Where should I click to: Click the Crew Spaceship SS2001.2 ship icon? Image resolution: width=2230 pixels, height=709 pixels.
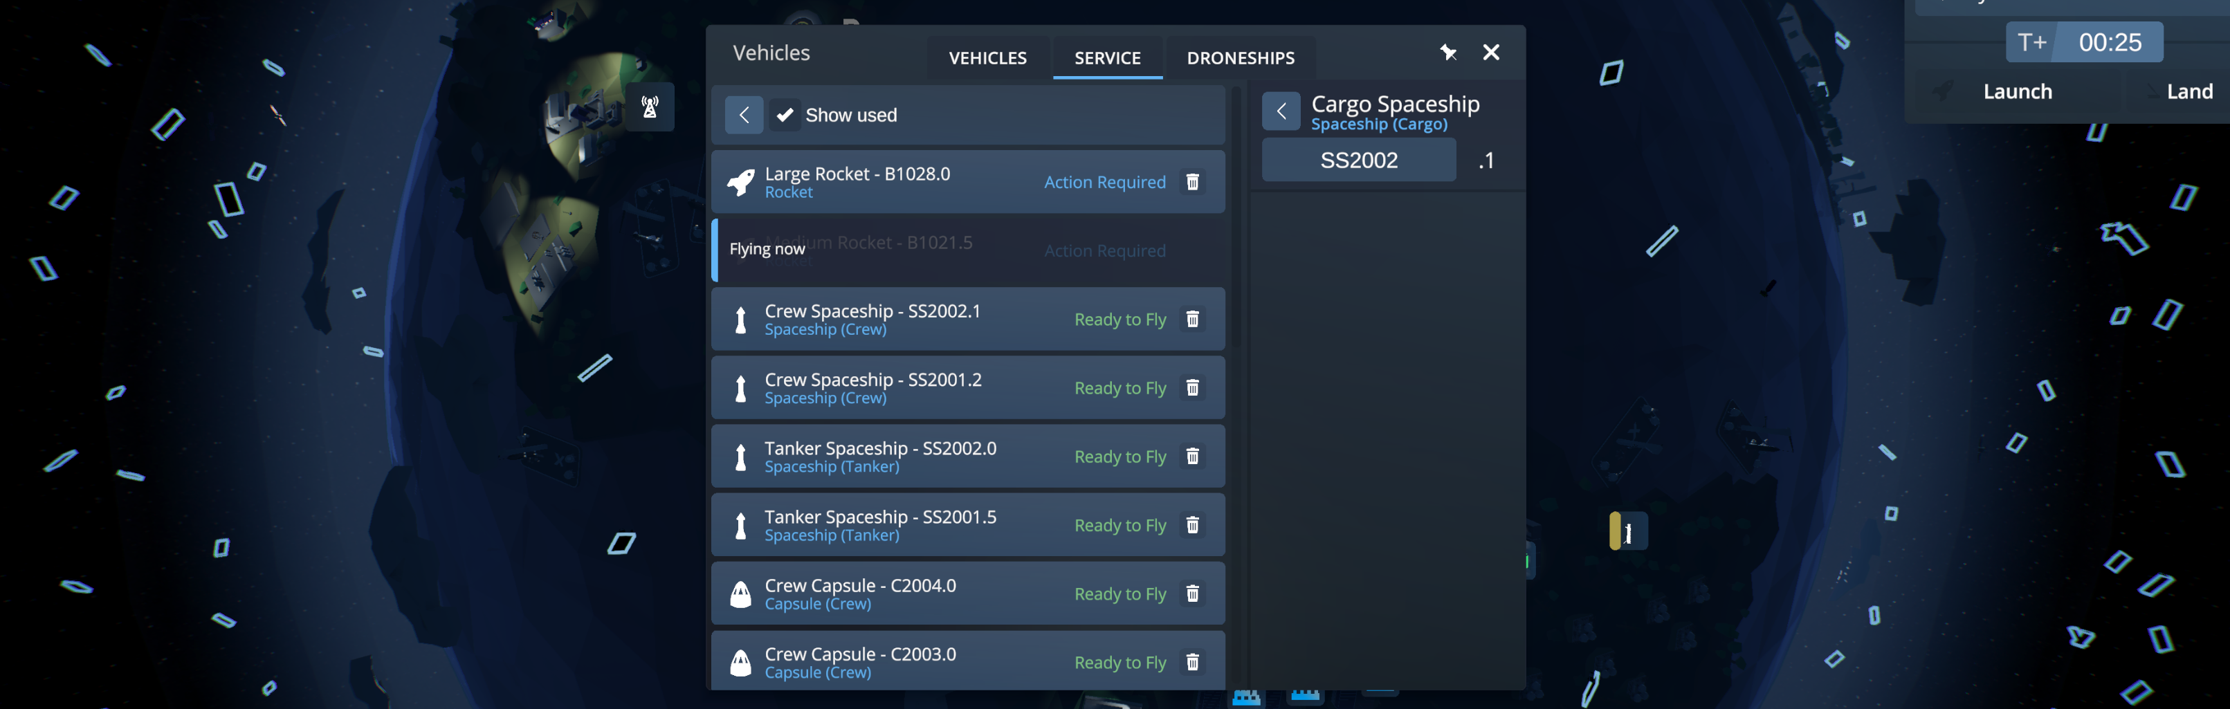(740, 388)
